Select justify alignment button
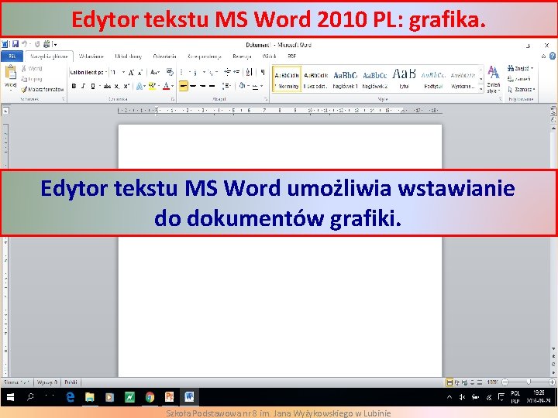Screen dimensions: 558x418 click(212, 86)
